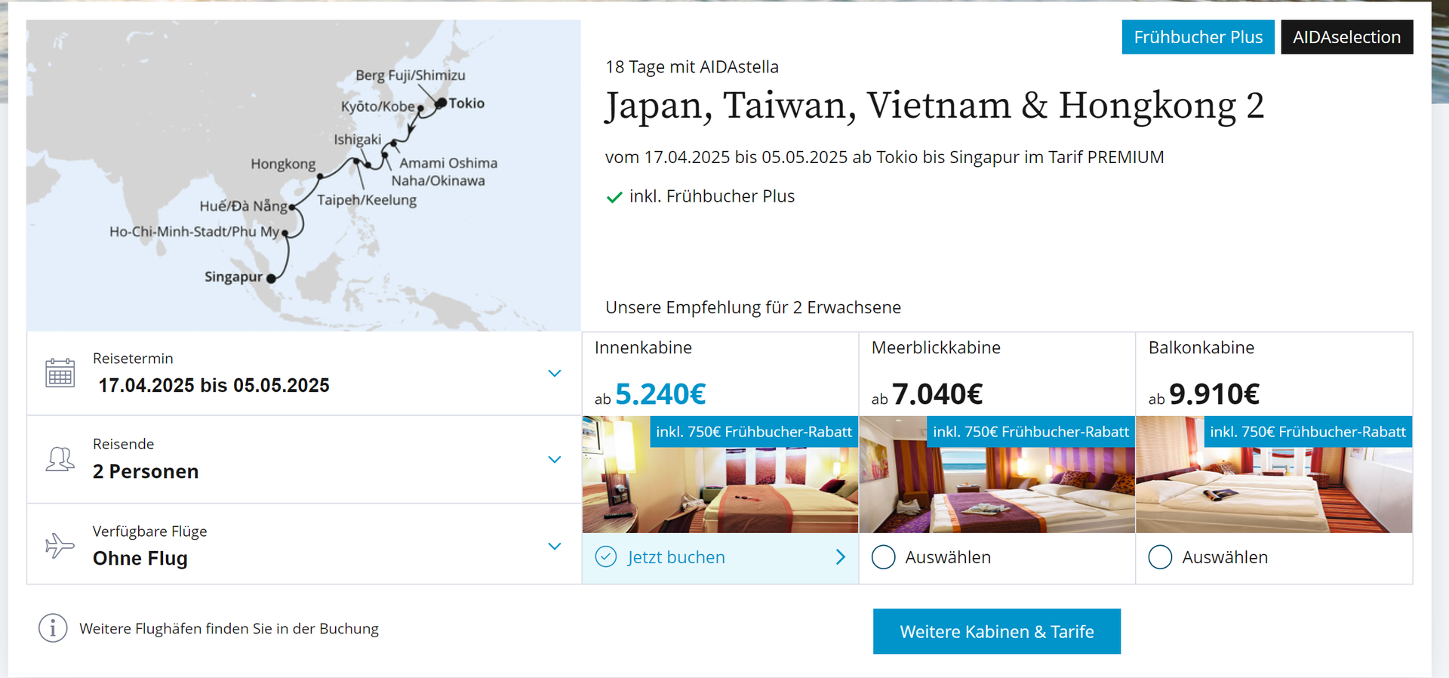Click the airplane icon beside Verfügbare Flüge

(x=60, y=545)
